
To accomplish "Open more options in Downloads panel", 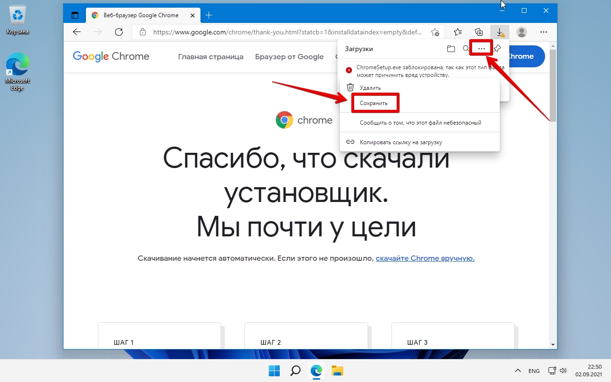I will click(x=481, y=49).
